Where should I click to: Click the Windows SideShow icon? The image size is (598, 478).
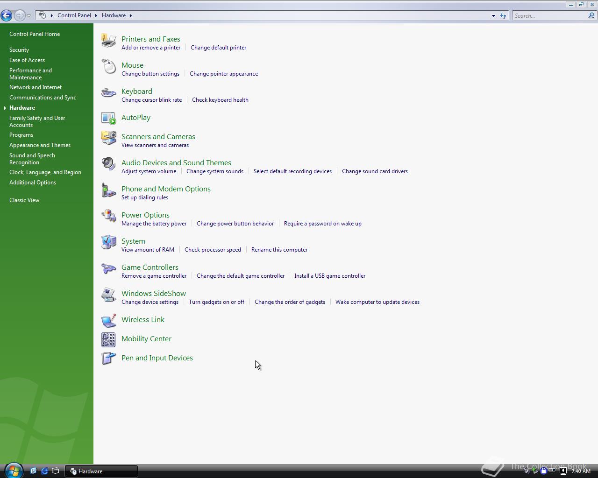109,295
